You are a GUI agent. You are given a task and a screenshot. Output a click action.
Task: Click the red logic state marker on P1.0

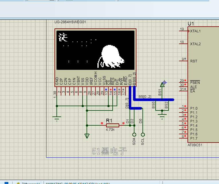click(185, 106)
